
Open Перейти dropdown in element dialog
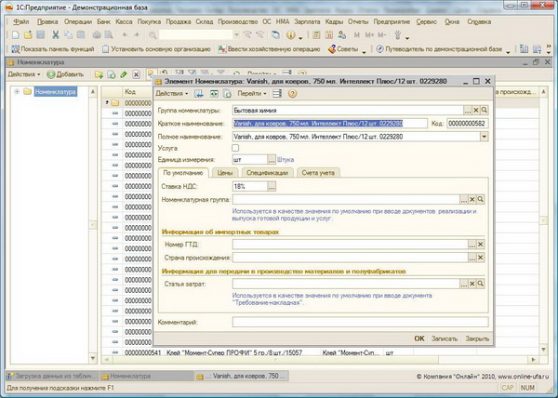point(252,94)
